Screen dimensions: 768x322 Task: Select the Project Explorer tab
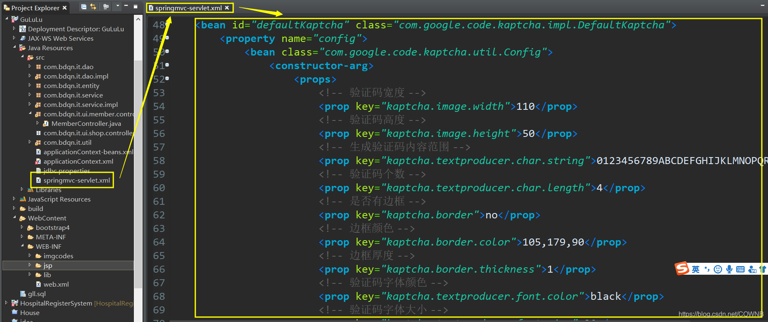click(35, 8)
